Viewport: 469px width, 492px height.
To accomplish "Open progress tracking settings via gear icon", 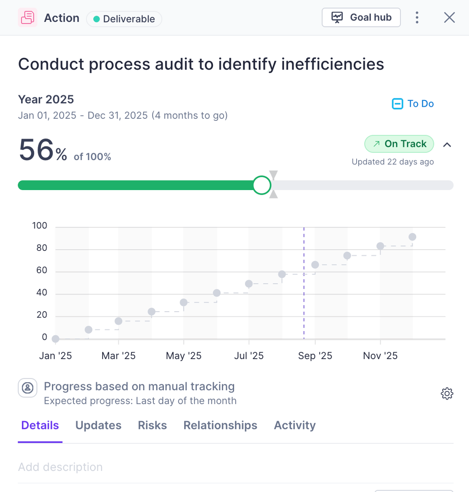I will click(x=447, y=393).
